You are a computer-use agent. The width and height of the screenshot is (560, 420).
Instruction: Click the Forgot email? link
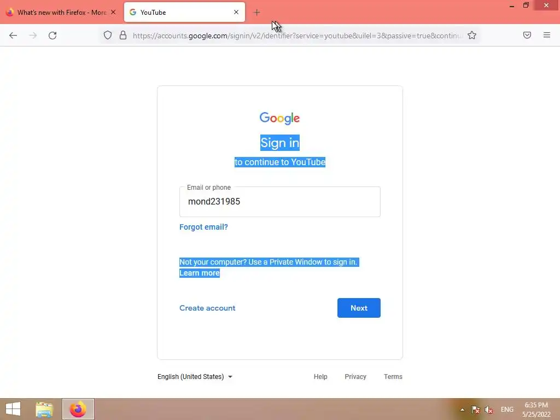tap(203, 227)
